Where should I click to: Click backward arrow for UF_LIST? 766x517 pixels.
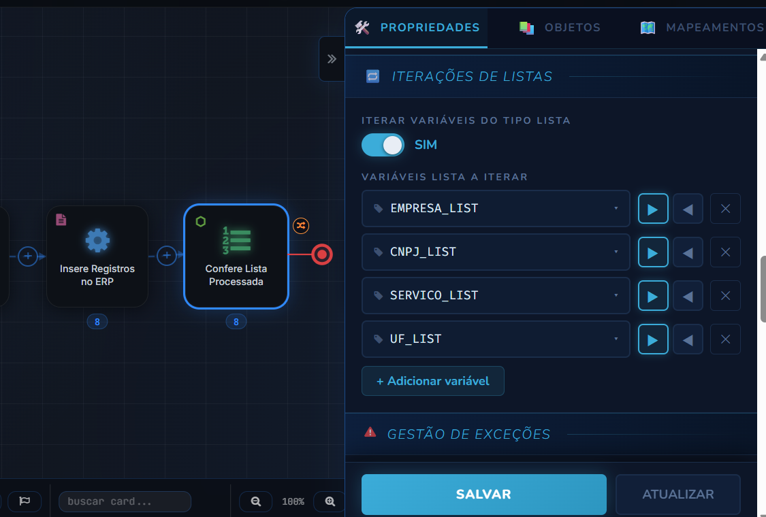pos(688,339)
